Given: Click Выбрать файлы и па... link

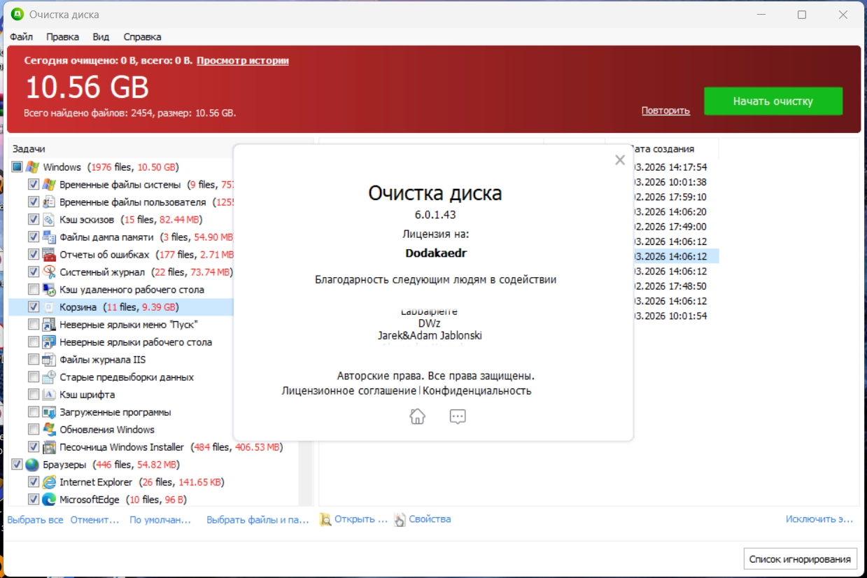Looking at the screenshot, I should click(258, 520).
